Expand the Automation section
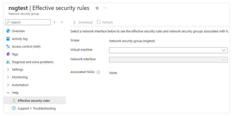233x116 pixels. 8,85
